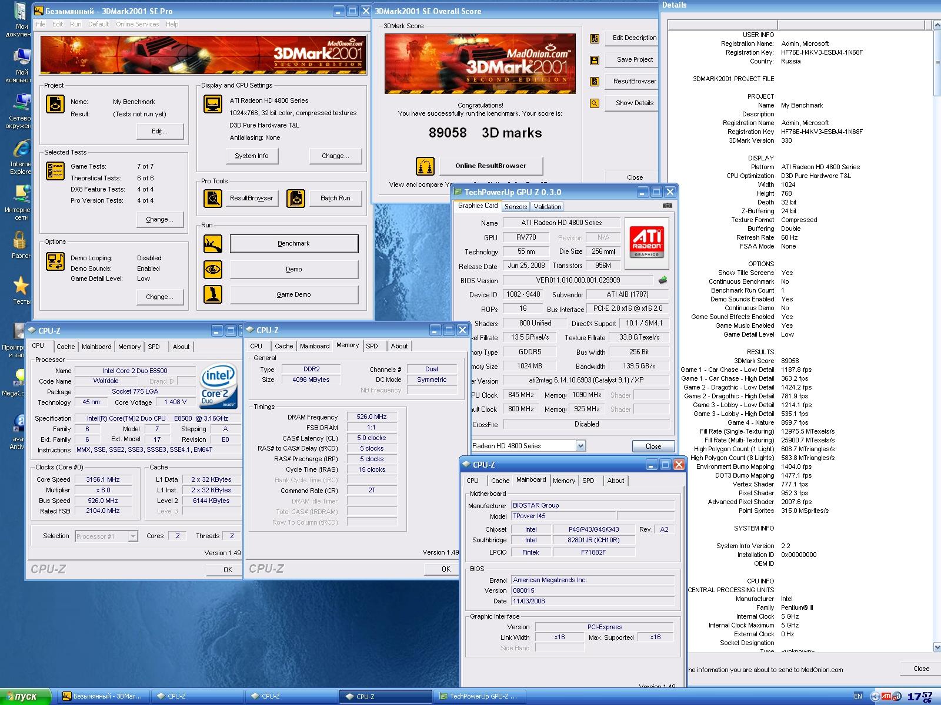Click the Game Demo joystick icon
941x705 pixels.
(213, 294)
